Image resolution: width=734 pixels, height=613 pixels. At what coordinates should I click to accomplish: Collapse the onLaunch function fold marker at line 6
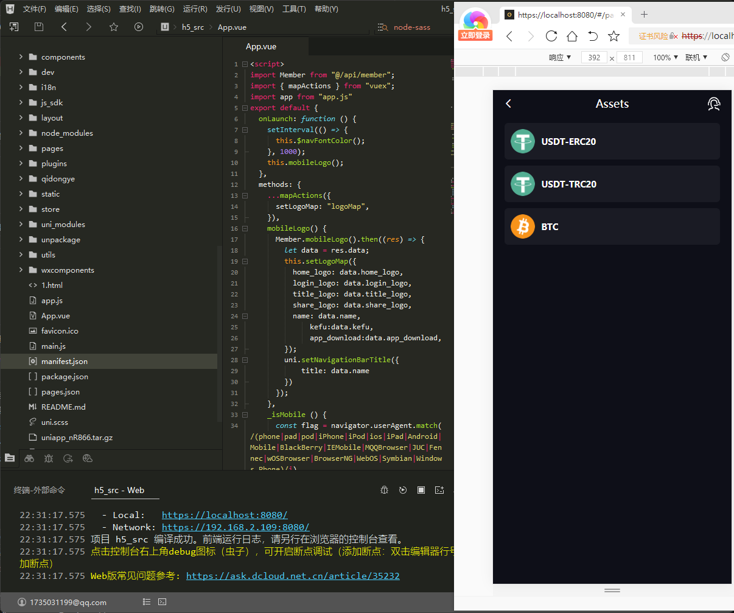click(x=245, y=119)
